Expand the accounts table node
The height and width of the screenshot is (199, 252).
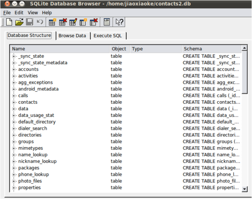pos(14,69)
